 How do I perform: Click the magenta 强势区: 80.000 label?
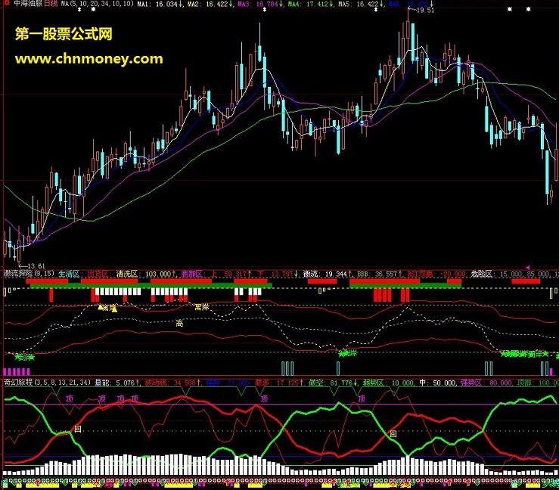coord(486,383)
